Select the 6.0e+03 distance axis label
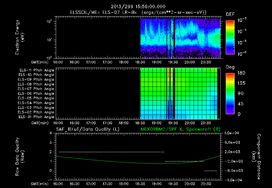Image resolution: width=272 pixels, height=188 pixels. pos(232,142)
